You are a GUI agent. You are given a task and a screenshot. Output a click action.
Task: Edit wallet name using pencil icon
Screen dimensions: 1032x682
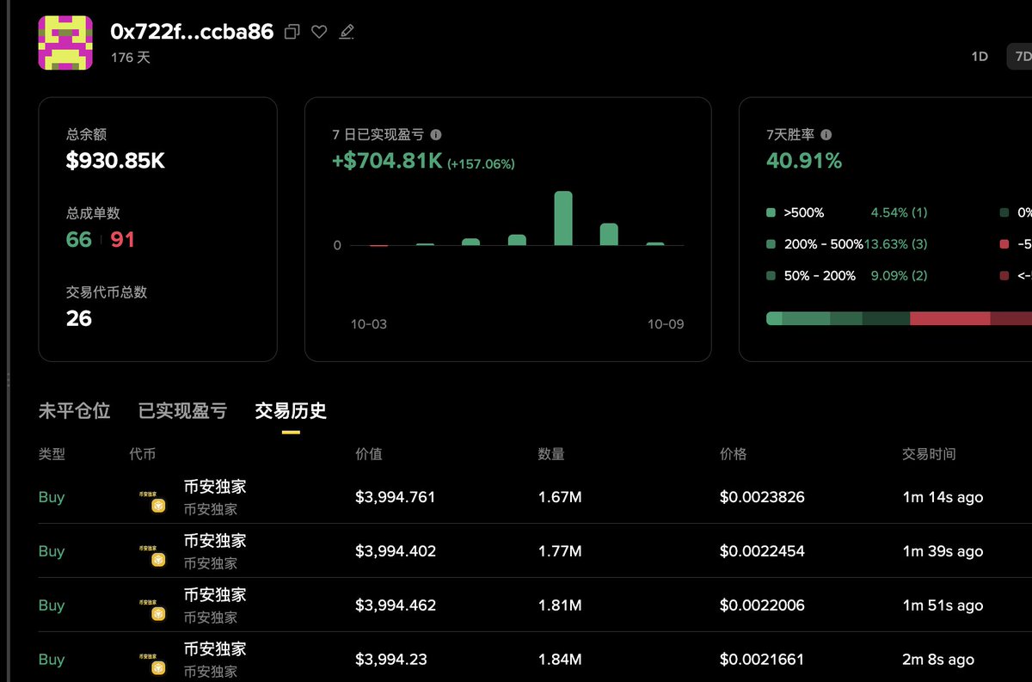pyautogui.click(x=346, y=31)
